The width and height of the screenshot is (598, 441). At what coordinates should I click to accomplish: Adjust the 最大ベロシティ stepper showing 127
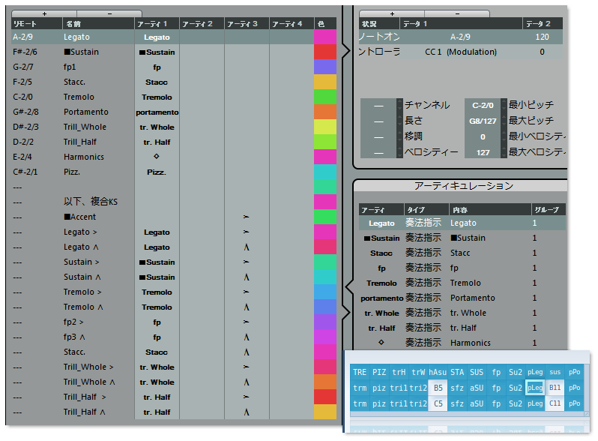pyautogui.click(x=504, y=152)
